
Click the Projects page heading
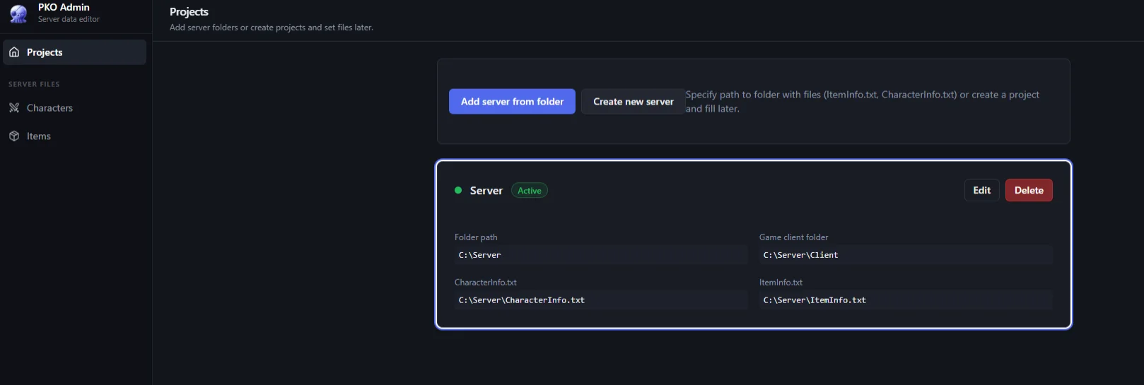pyautogui.click(x=189, y=12)
